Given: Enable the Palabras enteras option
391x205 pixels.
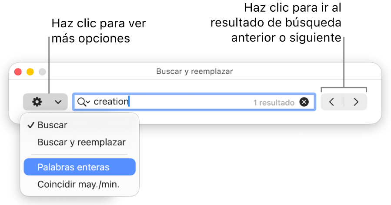Looking at the screenshot, I should (80, 167).
